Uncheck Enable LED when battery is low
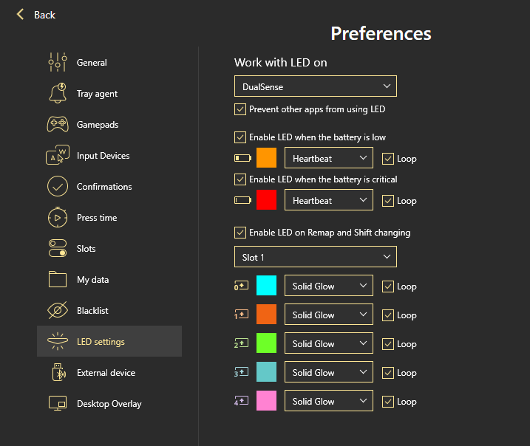 click(240, 137)
